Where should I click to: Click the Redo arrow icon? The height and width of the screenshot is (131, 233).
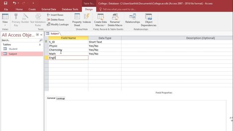(x=23, y=3)
